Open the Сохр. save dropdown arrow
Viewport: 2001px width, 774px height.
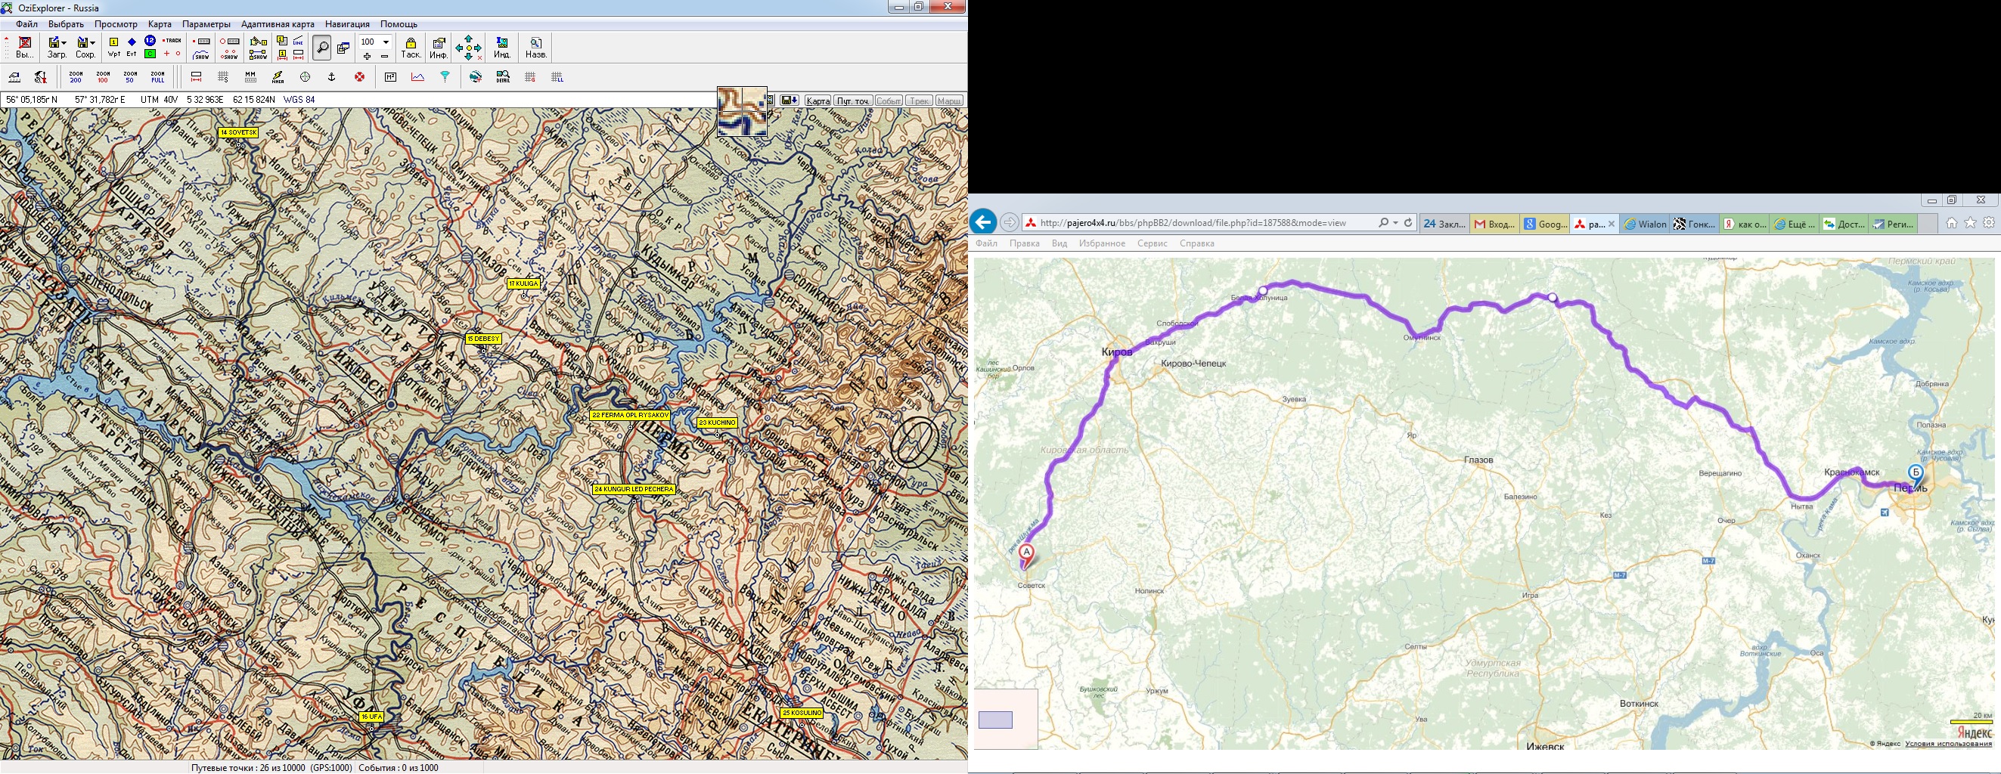point(92,42)
